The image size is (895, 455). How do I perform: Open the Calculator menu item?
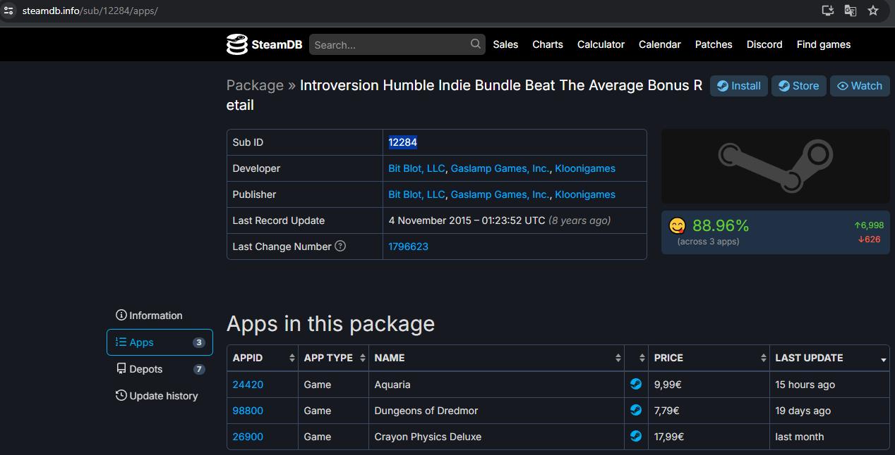pyautogui.click(x=601, y=44)
